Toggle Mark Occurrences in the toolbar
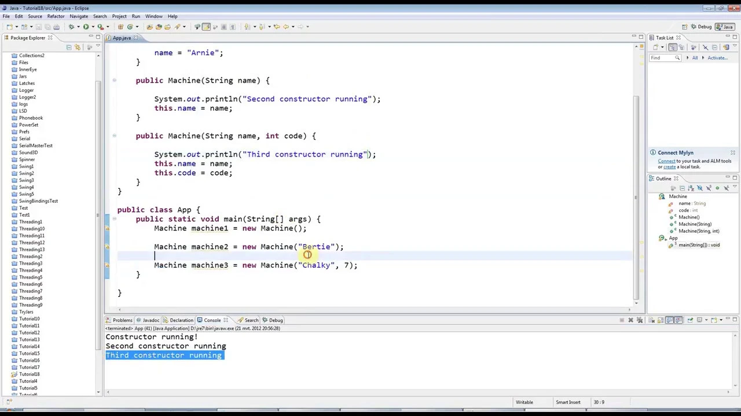 point(206,27)
